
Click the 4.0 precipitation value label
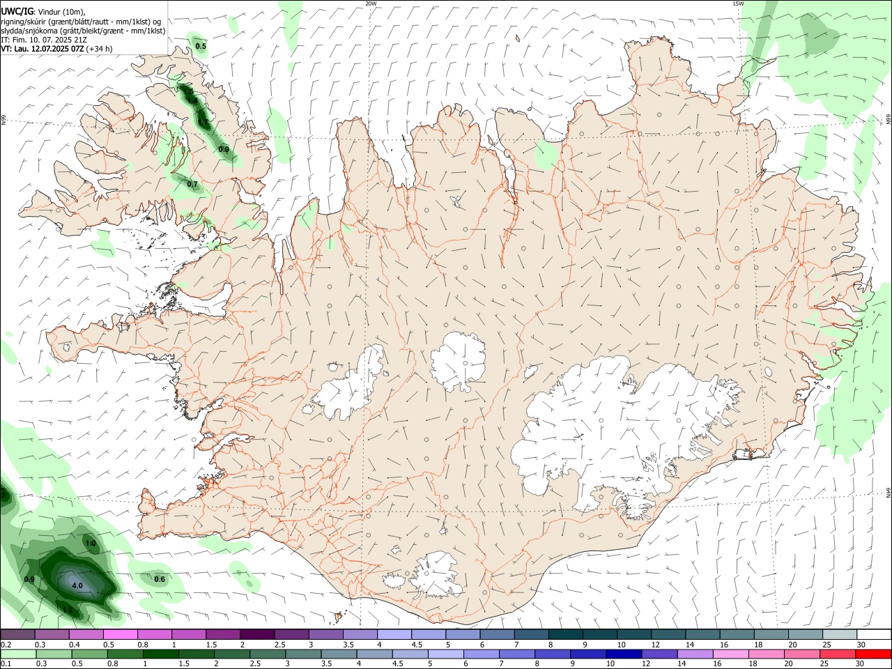click(x=77, y=586)
